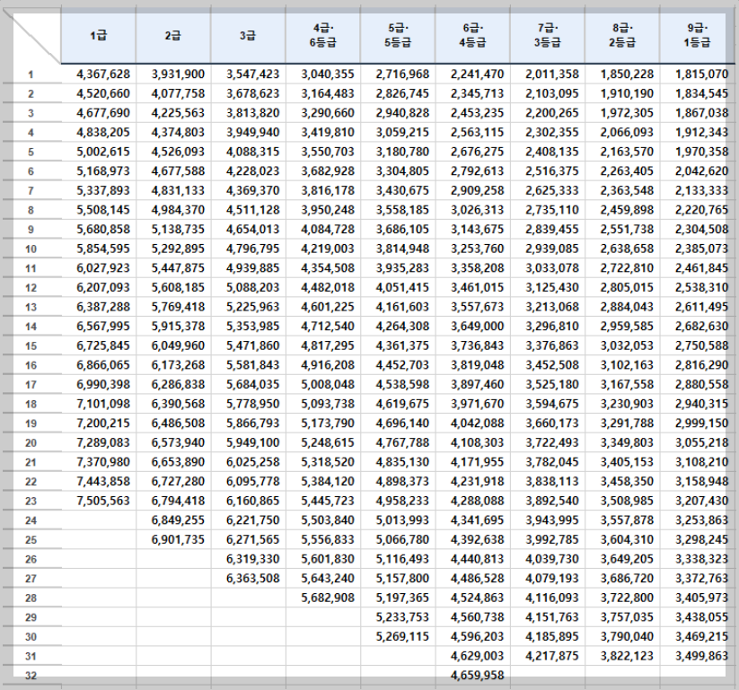
Task: Click cell value 4,526,093
Action: tap(178, 152)
